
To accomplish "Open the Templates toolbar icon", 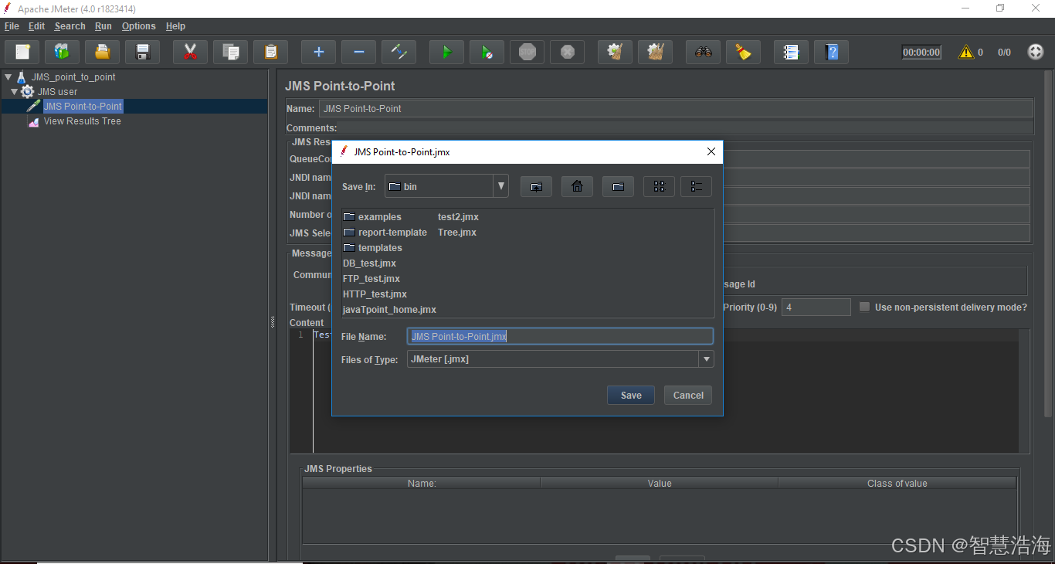I will (x=62, y=52).
